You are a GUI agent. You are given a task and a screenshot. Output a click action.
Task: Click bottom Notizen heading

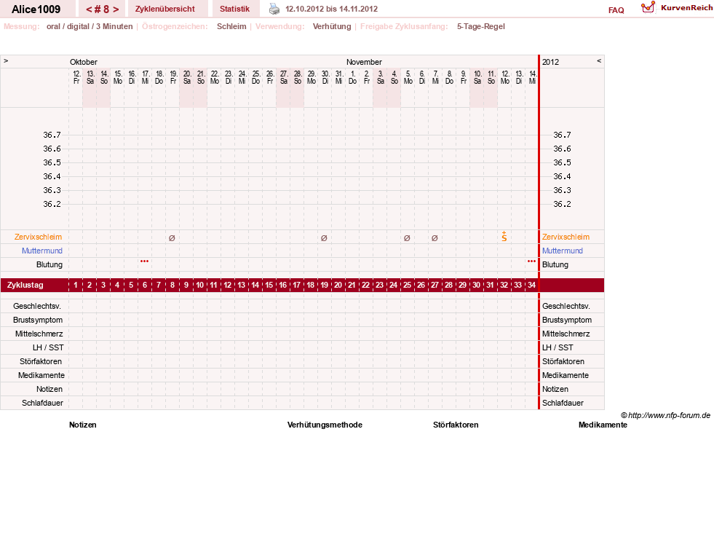point(83,425)
